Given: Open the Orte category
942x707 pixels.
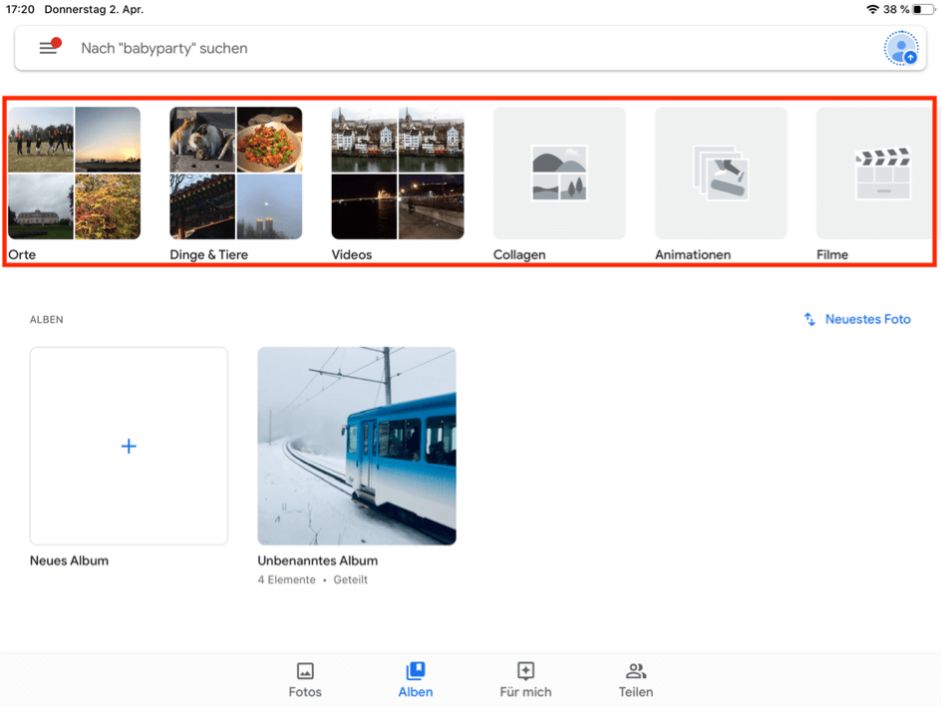Looking at the screenshot, I should point(74,173).
